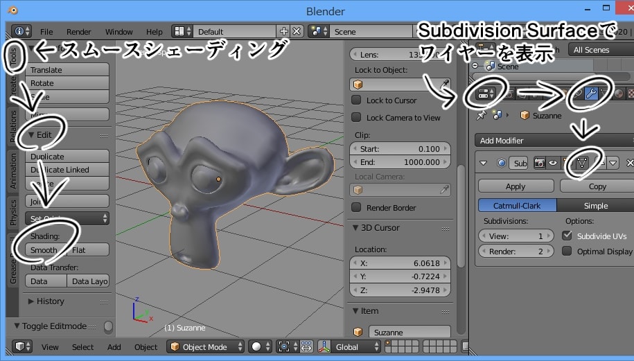Click the cube icon beside Item name

pos(358,332)
